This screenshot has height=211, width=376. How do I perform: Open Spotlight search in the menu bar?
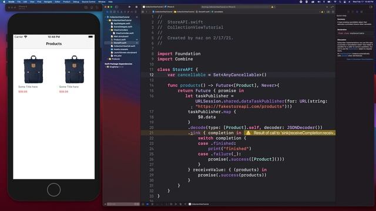340,2
